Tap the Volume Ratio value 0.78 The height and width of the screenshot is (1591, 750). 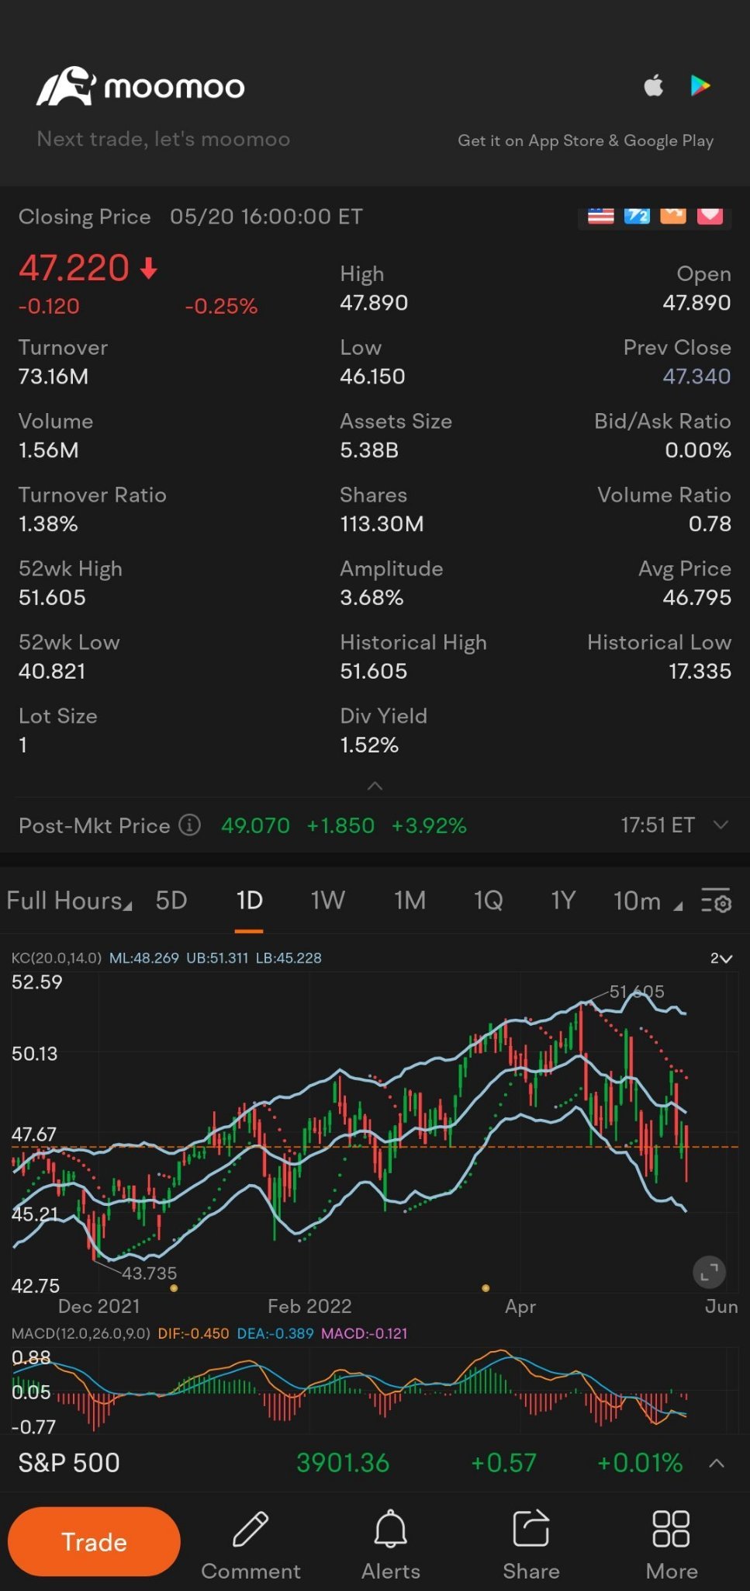710,524
